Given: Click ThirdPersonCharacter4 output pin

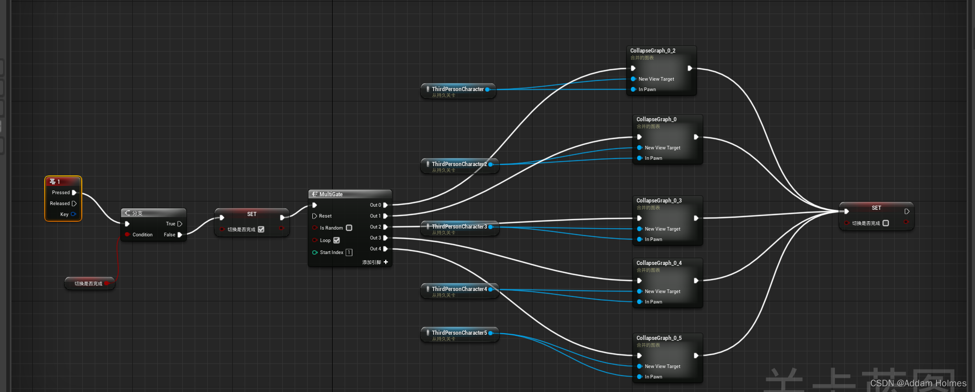Looking at the screenshot, I should tap(490, 289).
